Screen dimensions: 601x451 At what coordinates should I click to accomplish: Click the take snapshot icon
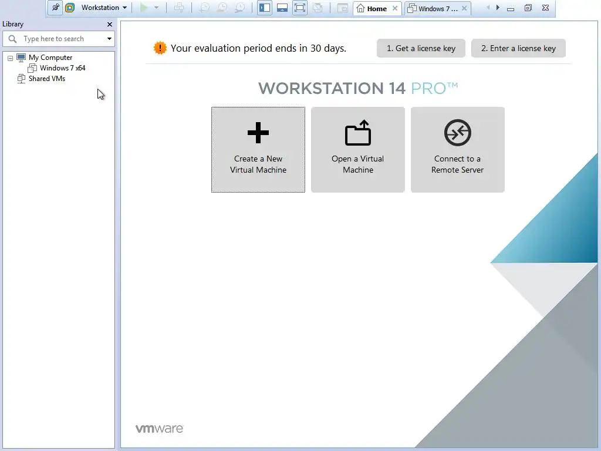coord(205,8)
